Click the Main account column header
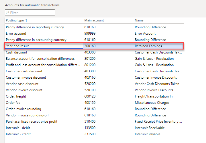The height and width of the screenshot is (143, 206). point(94,20)
